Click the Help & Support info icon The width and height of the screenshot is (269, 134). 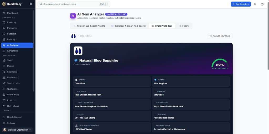click(4, 117)
